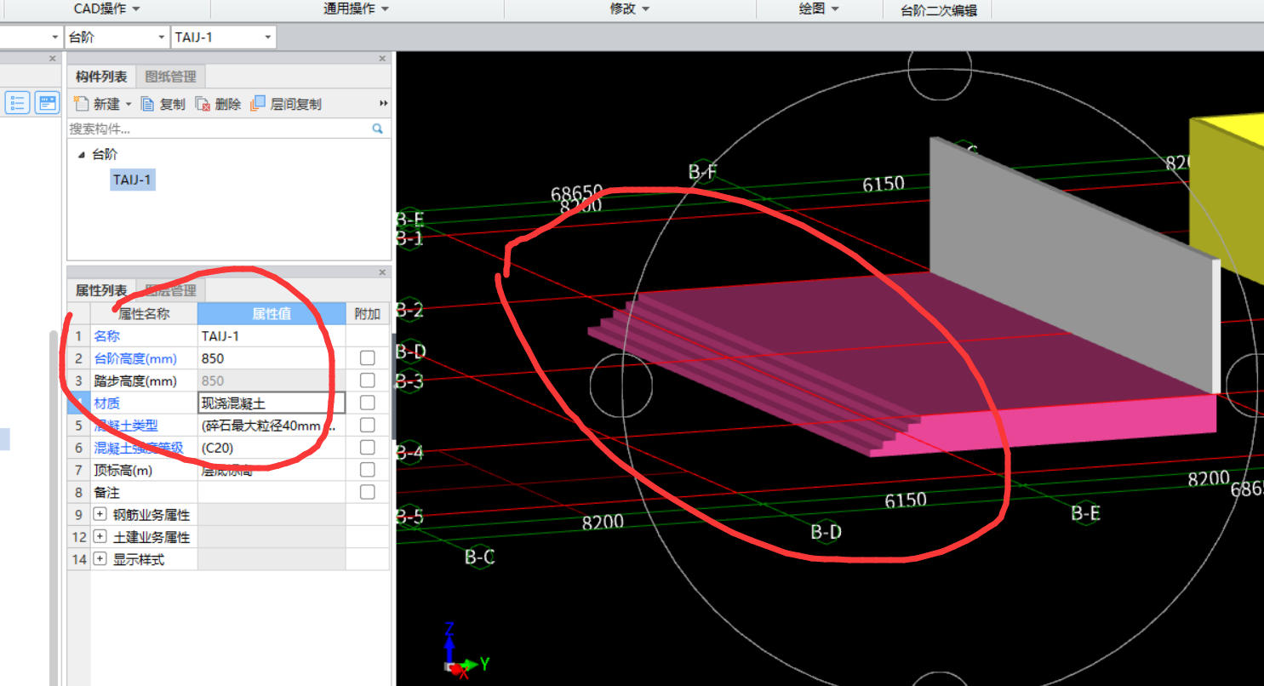Check the 附加 box for 材质
Image resolution: width=1264 pixels, height=686 pixels.
click(x=367, y=403)
